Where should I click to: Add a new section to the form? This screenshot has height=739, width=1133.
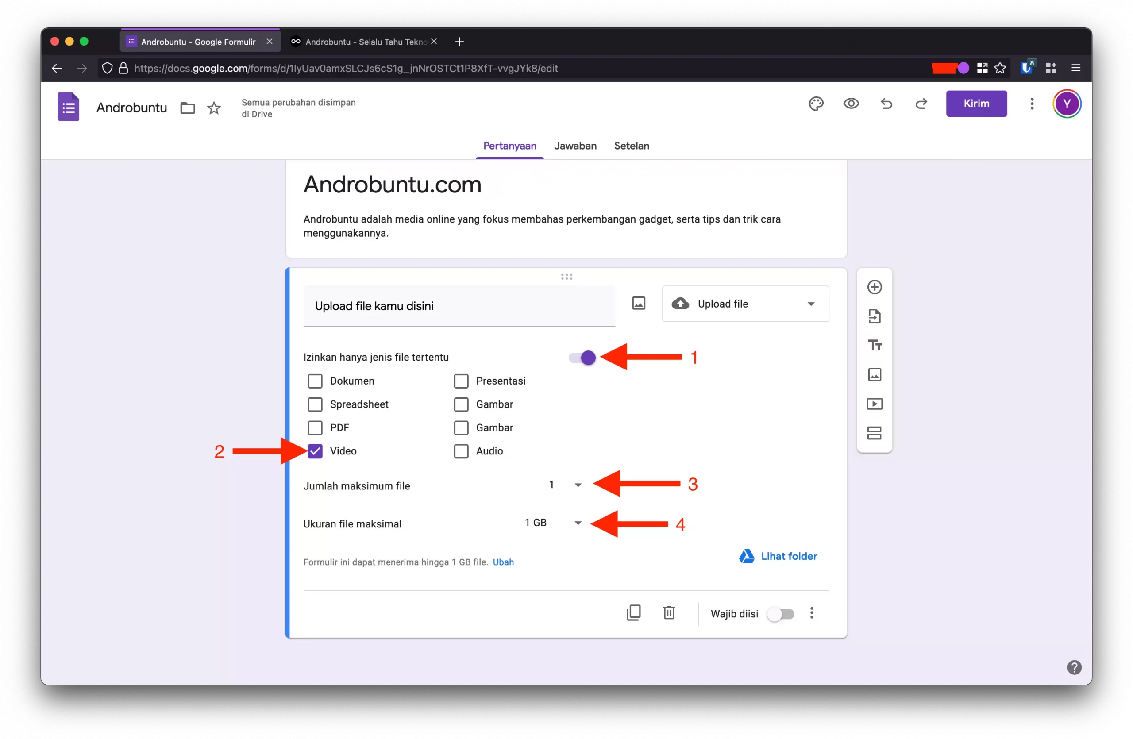click(875, 433)
